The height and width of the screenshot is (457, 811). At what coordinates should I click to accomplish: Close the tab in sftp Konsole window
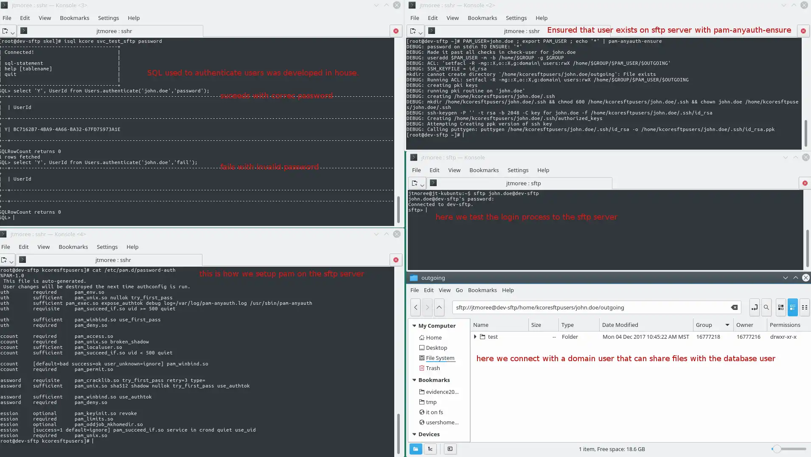(x=805, y=183)
